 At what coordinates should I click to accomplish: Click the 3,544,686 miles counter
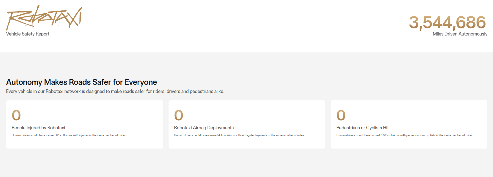[447, 22]
